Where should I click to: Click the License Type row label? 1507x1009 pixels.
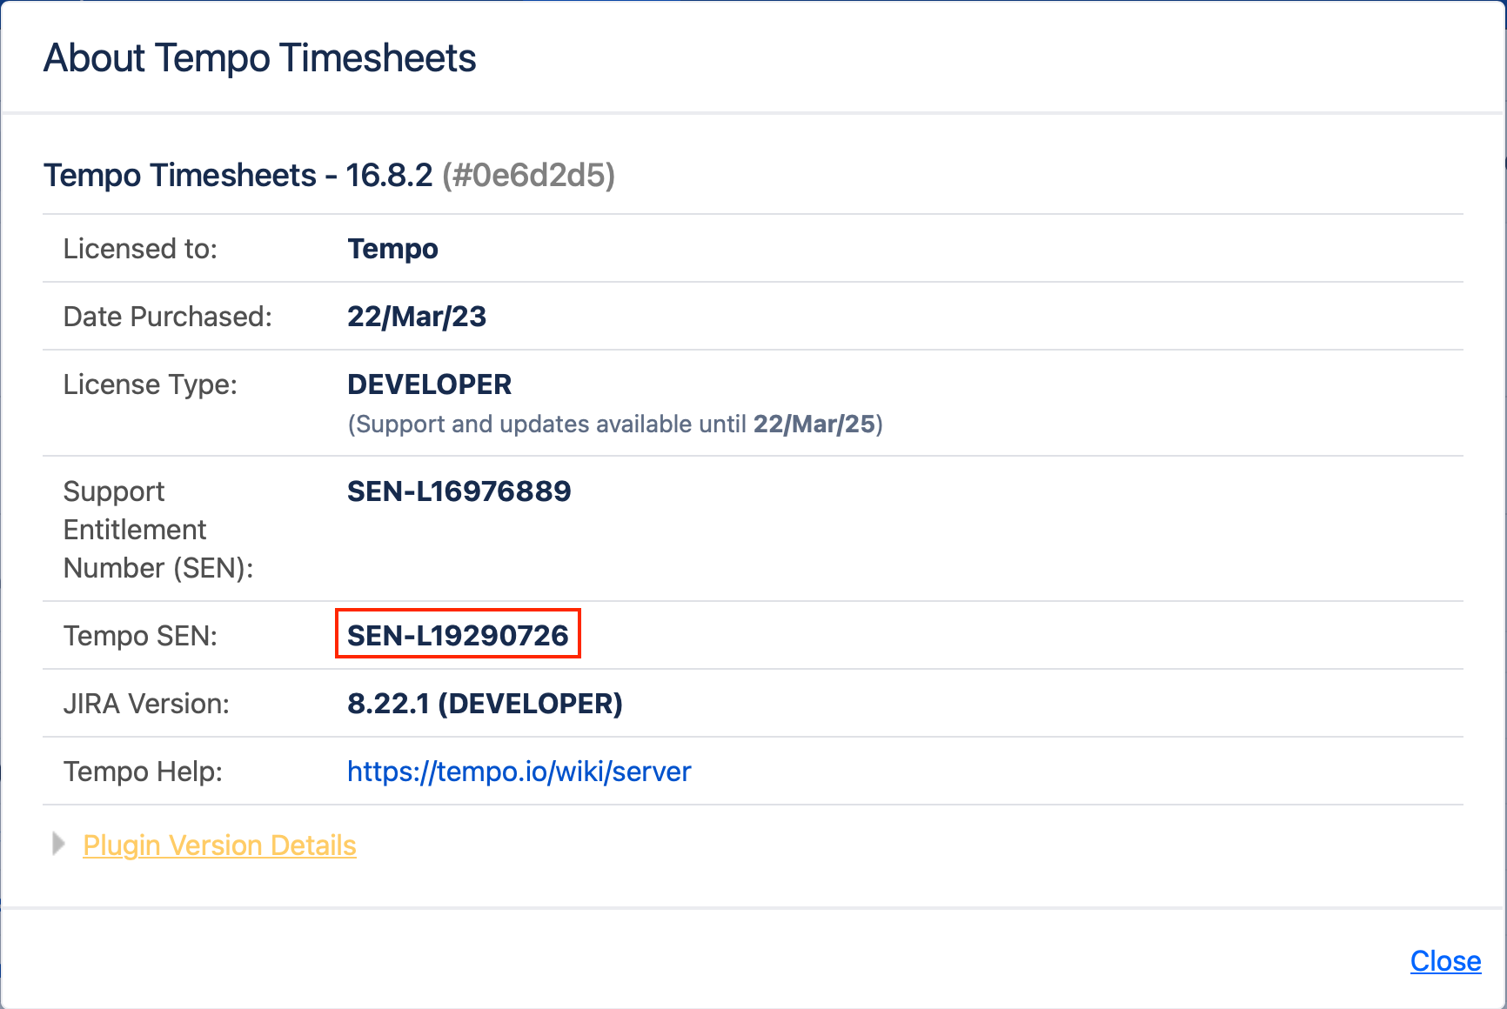point(150,384)
